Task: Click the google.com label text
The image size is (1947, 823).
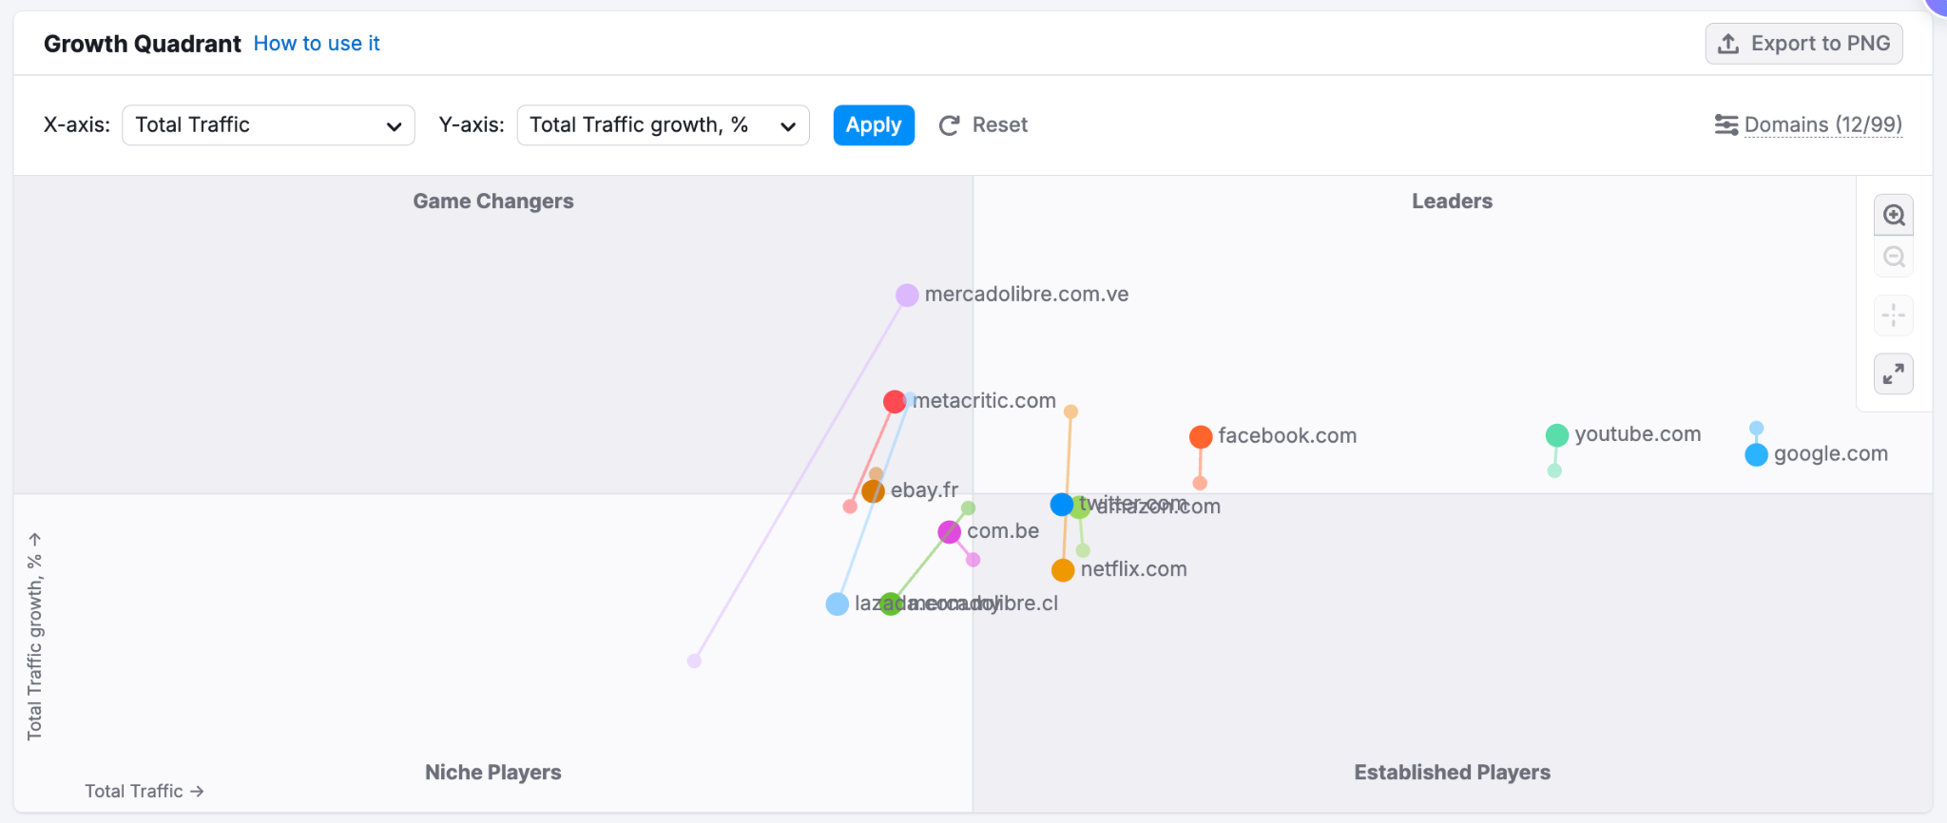Action: tap(1831, 454)
